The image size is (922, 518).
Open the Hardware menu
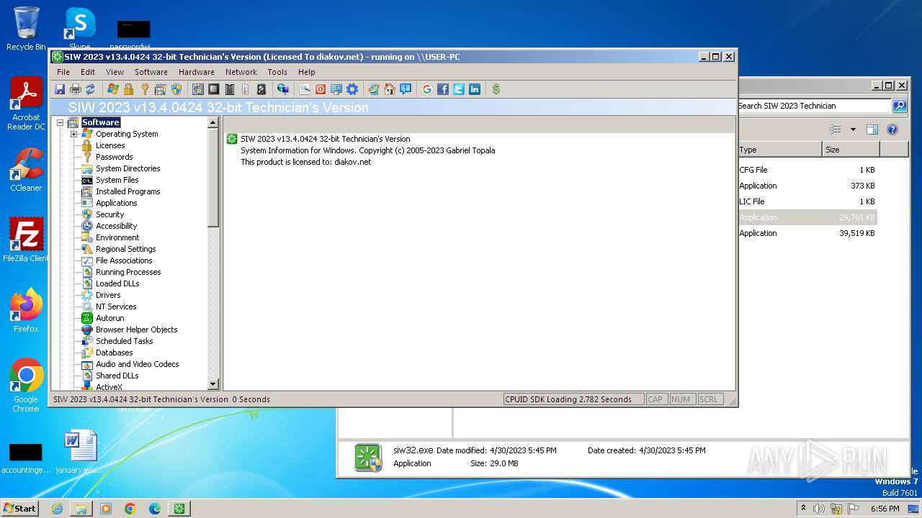[197, 72]
